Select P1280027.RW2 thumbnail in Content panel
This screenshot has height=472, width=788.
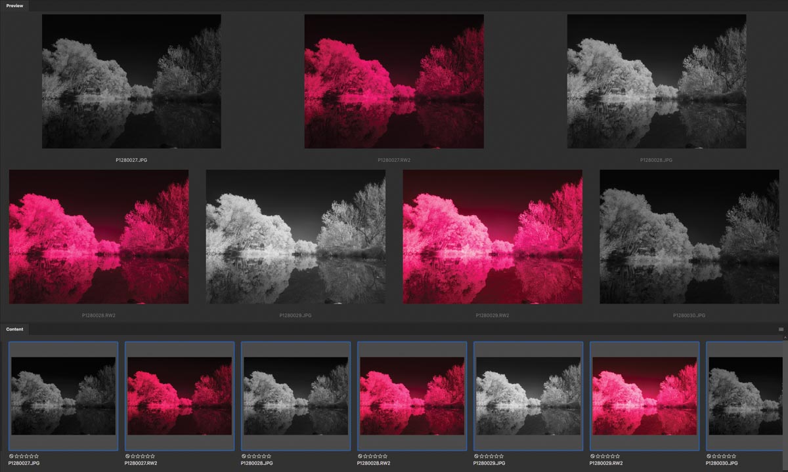click(x=179, y=396)
